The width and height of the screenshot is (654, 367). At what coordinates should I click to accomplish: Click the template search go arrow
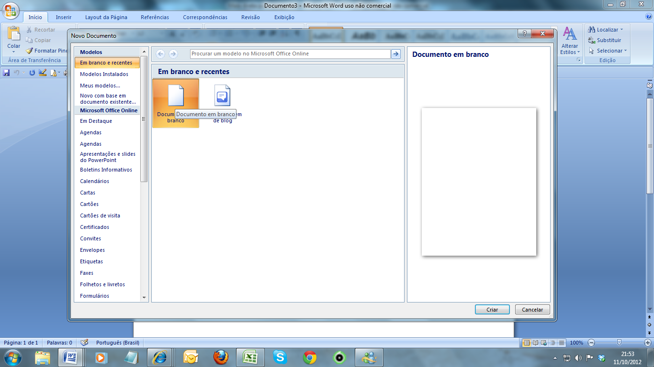[x=395, y=54]
